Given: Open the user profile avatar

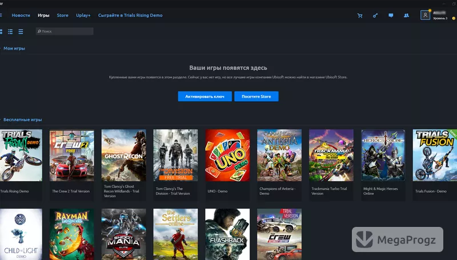Looking at the screenshot, I should tap(425, 15).
